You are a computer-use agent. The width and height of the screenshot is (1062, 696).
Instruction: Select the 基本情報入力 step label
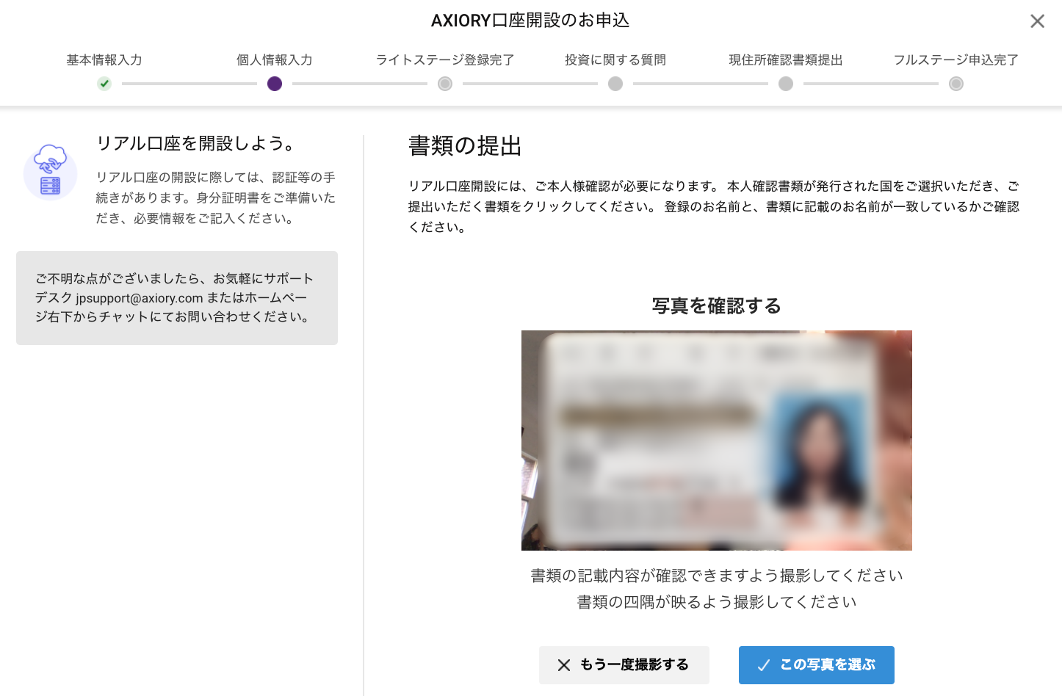104,60
